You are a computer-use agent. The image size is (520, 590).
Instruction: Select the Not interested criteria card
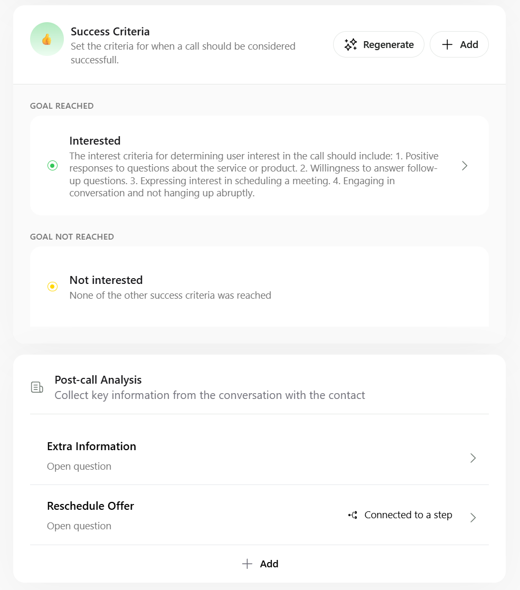(x=260, y=287)
